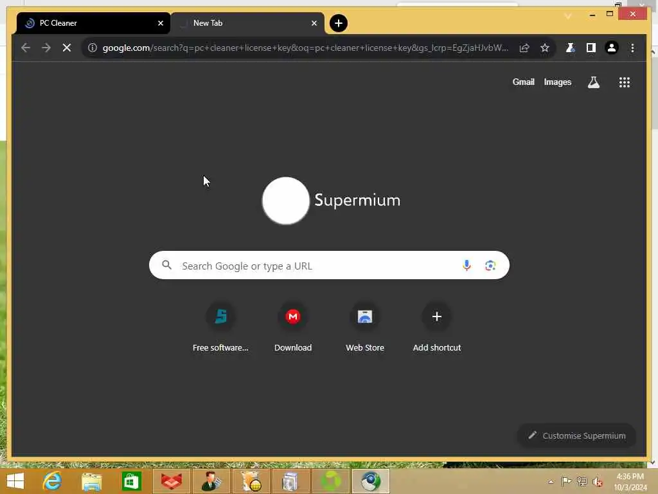Viewport: 658px width, 494px height.
Task: Click the magnifier icon in search box
Action: coord(166,265)
